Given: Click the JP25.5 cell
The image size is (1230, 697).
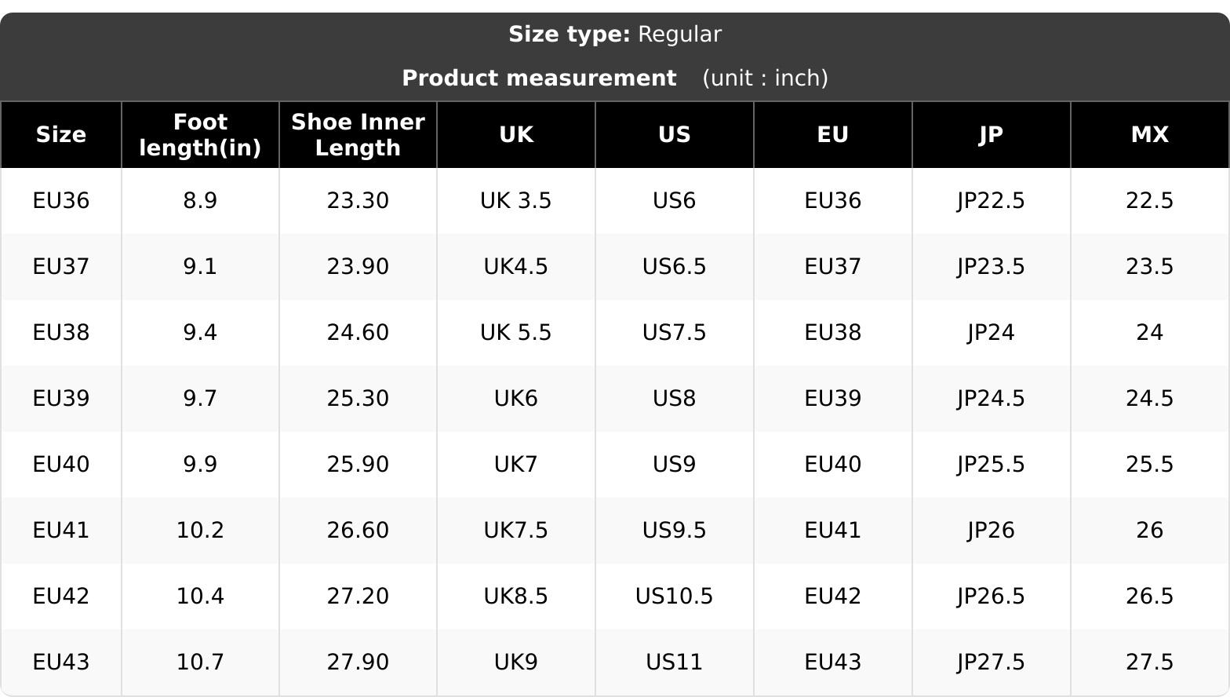Looking at the screenshot, I should point(991,465).
